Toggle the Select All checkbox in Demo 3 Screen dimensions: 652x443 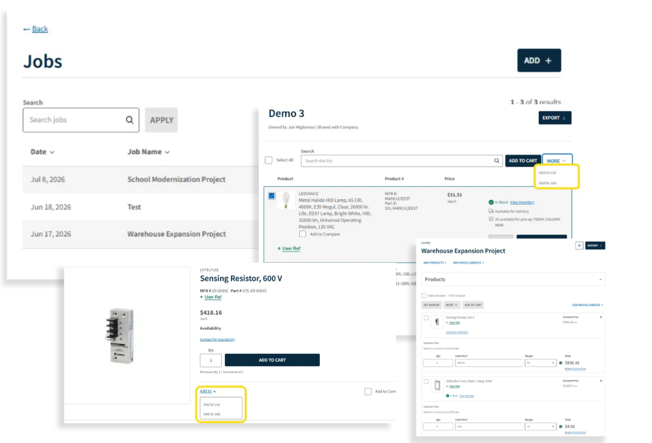pos(269,160)
